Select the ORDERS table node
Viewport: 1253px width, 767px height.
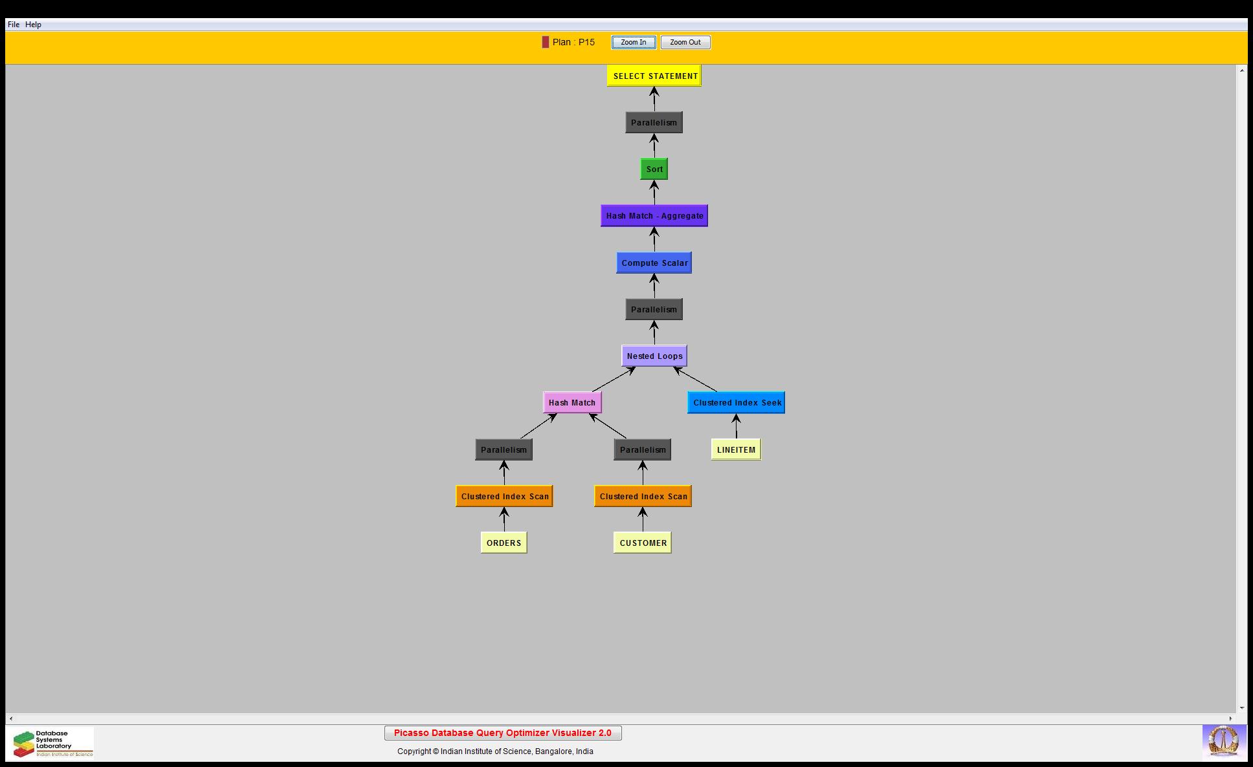[x=504, y=543]
